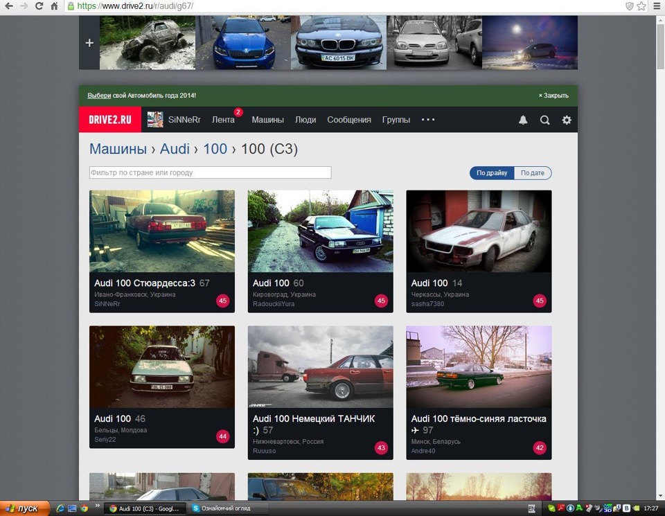Open photo of RadouckiiYura's Audi 100
The height and width of the screenshot is (516, 665).
320,231
